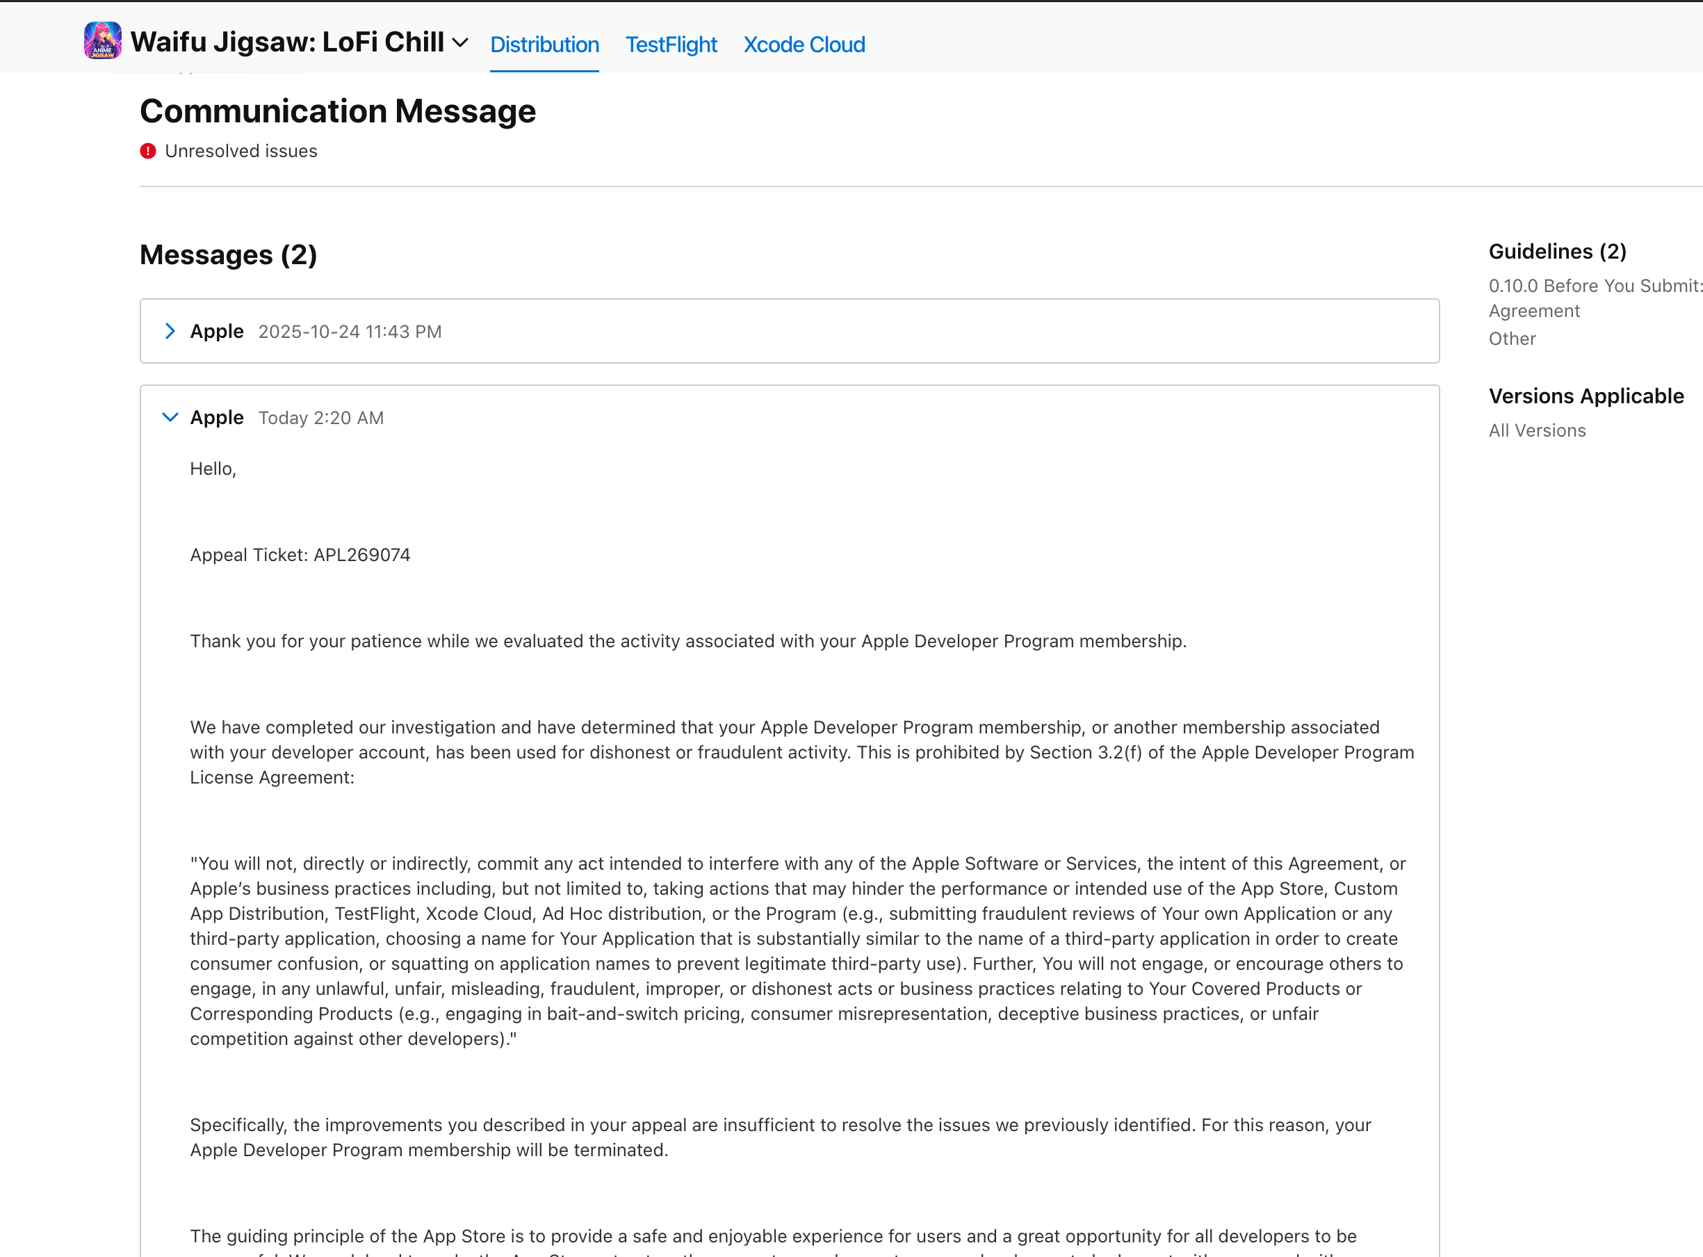The height and width of the screenshot is (1257, 1703).
Task: Click the 0.10.0 Before You Submit guideline
Action: click(1595, 286)
